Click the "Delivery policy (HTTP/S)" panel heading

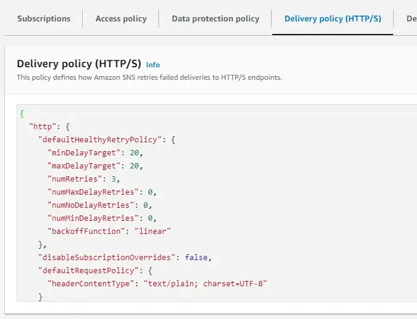coord(79,64)
